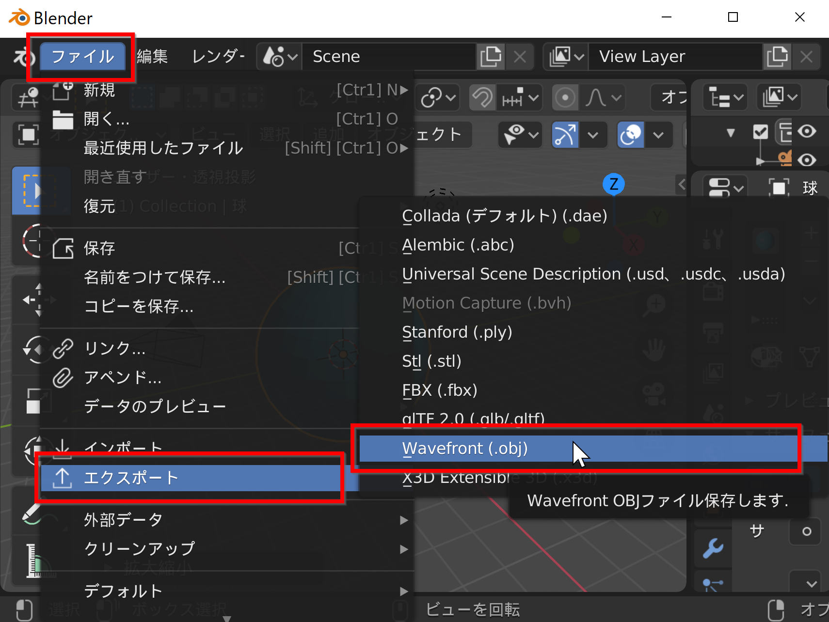Expand 外部データ submenu
Screen dimensions: 829x622
(227, 520)
